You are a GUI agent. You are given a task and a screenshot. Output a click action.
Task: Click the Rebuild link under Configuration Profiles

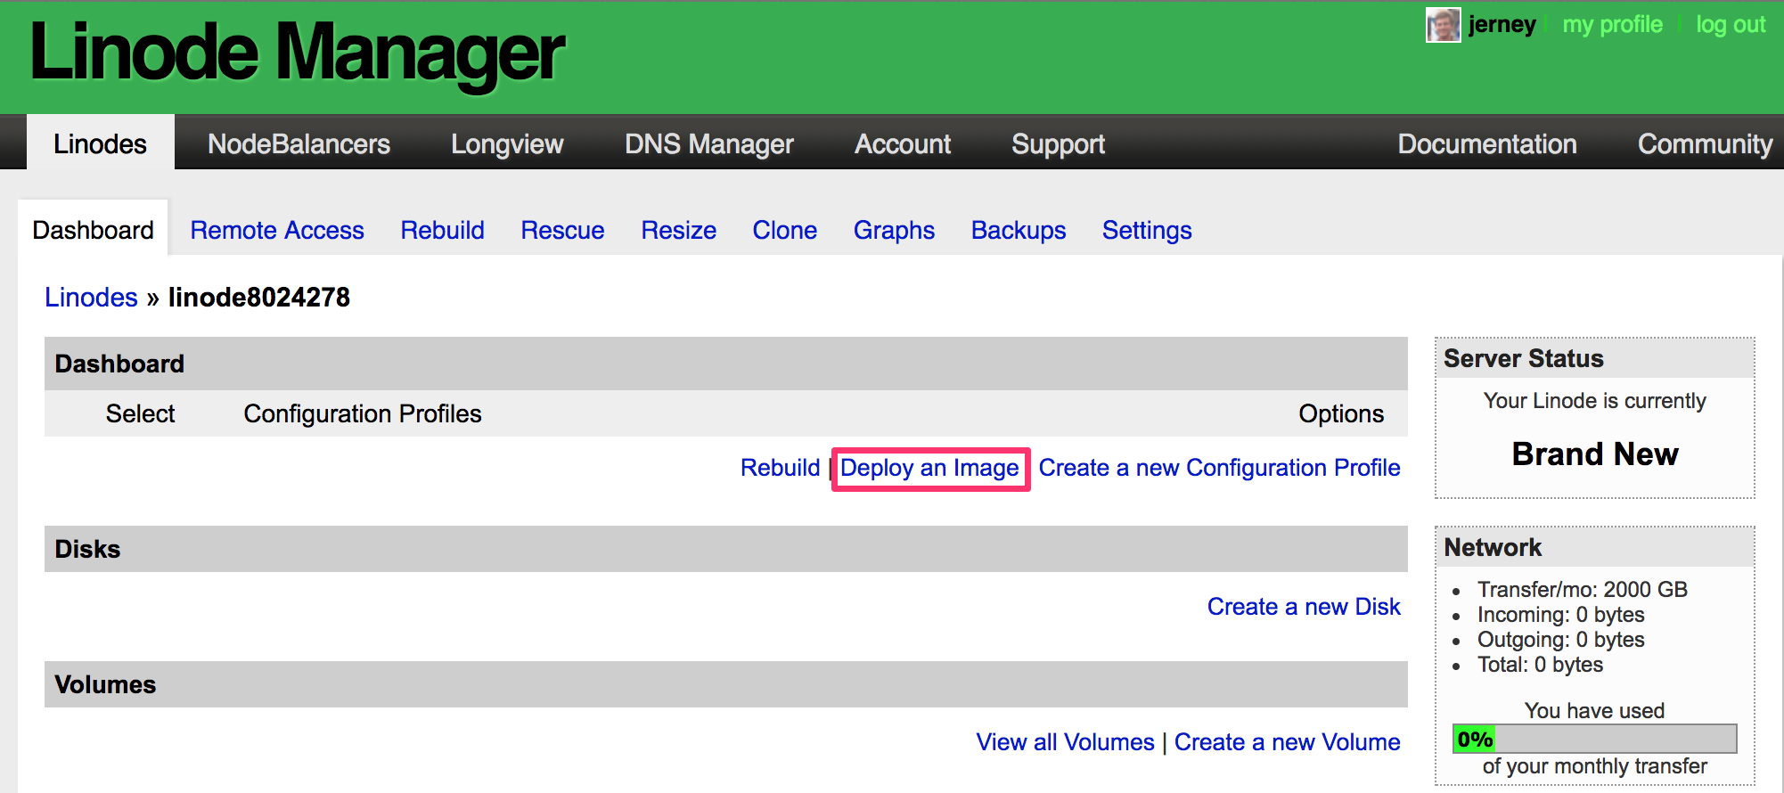coord(780,468)
